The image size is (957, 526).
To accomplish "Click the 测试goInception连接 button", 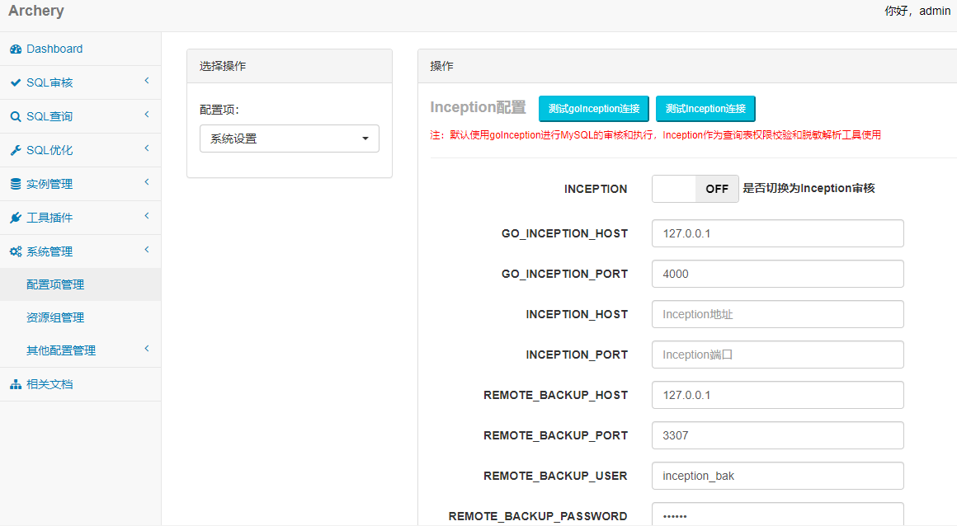I will coord(594,109).
